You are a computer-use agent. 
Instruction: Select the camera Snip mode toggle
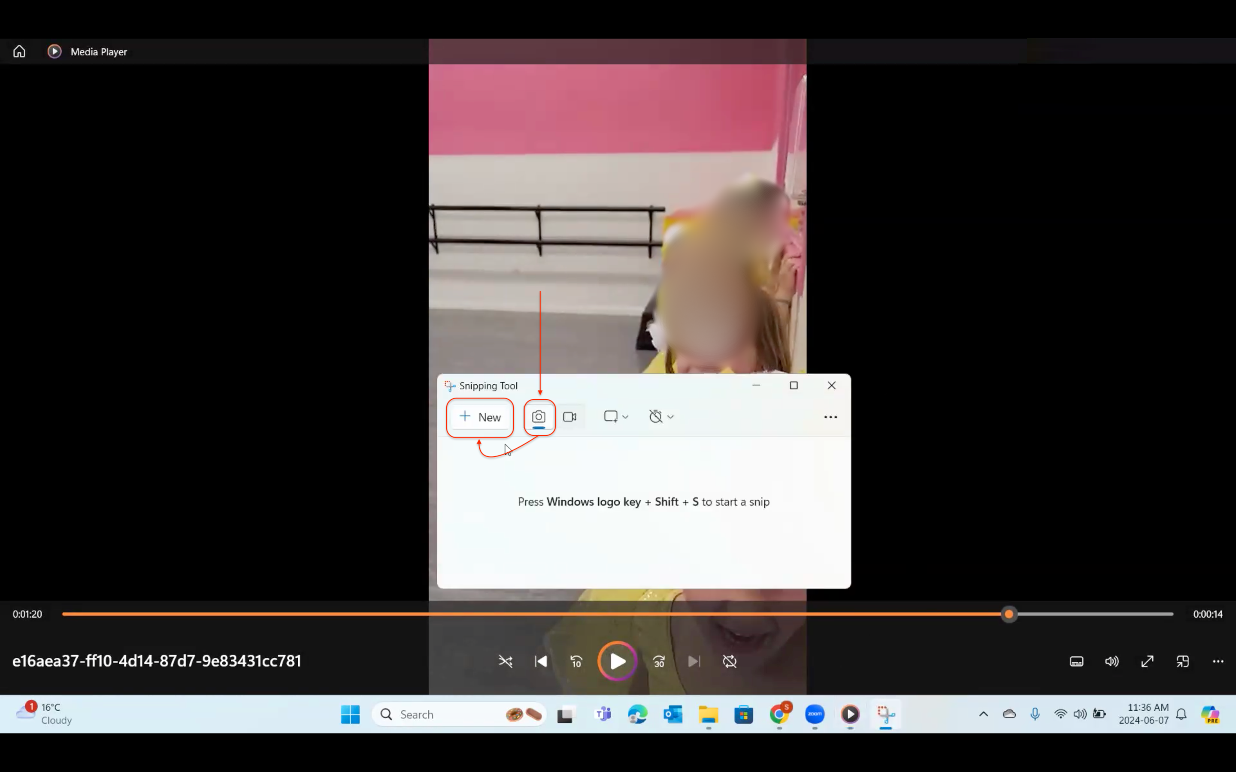tap(538, 417)
